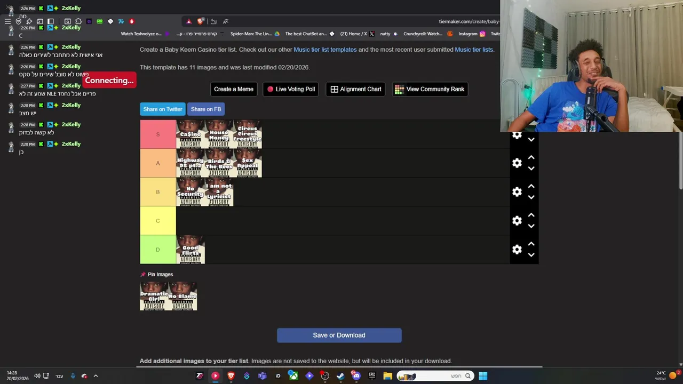Click the green D tier label
Image resolution: width=683 pixels, height=384 pixels.
(158, 250)
